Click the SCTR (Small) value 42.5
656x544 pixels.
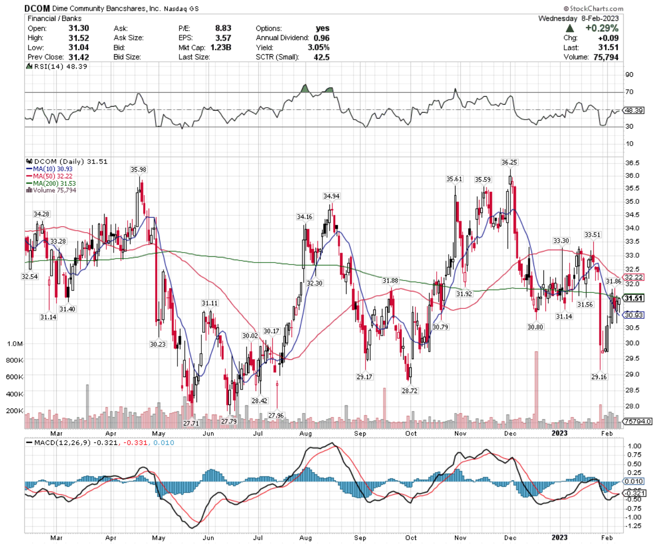pos(322,57)
